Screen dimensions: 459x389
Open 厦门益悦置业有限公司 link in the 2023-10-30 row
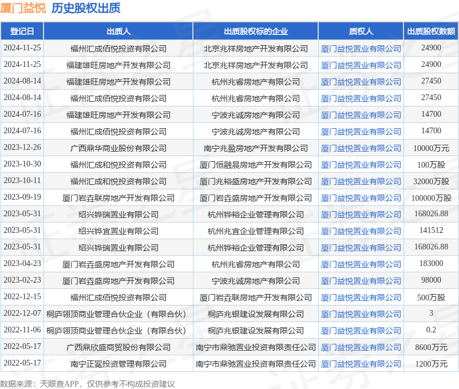point(361,165)
